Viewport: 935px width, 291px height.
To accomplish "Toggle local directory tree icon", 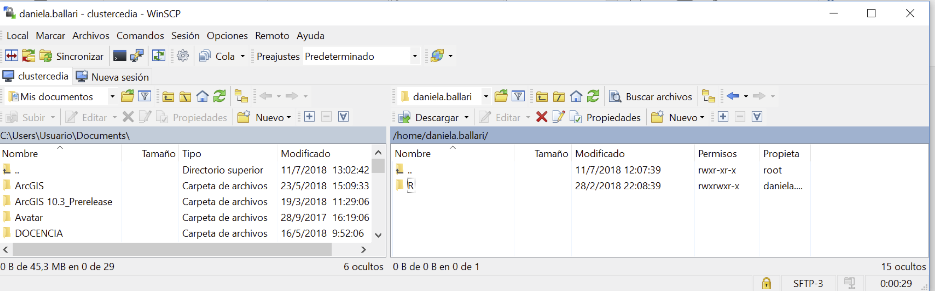I will point(241,96).
